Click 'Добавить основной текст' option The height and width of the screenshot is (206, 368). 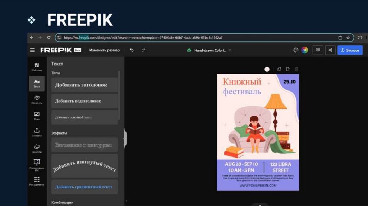[84, 117]
